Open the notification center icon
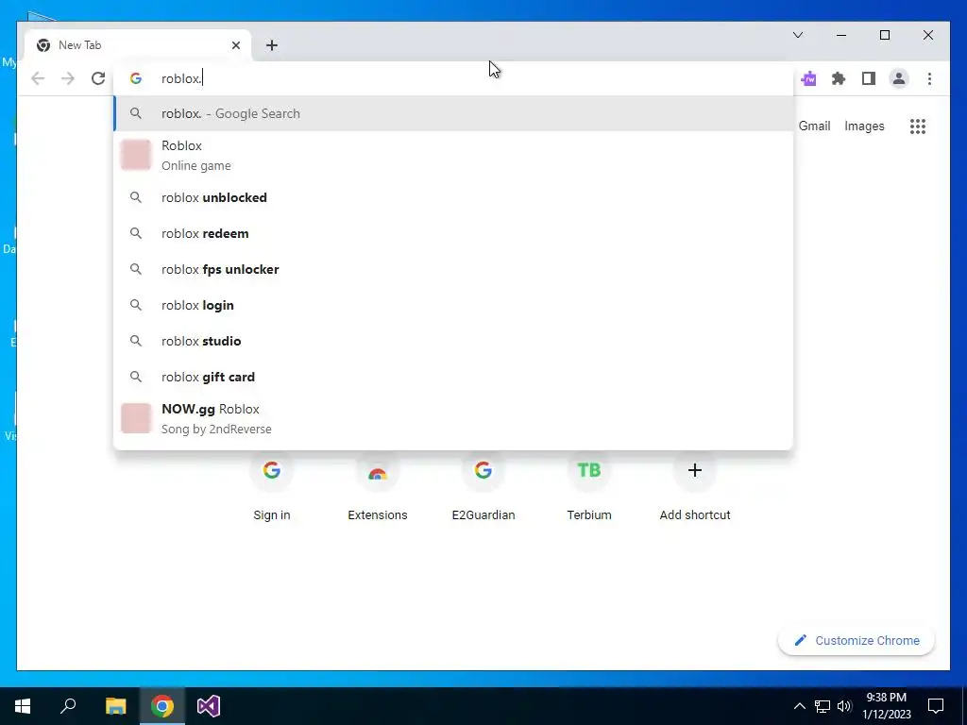 point(936,706)
